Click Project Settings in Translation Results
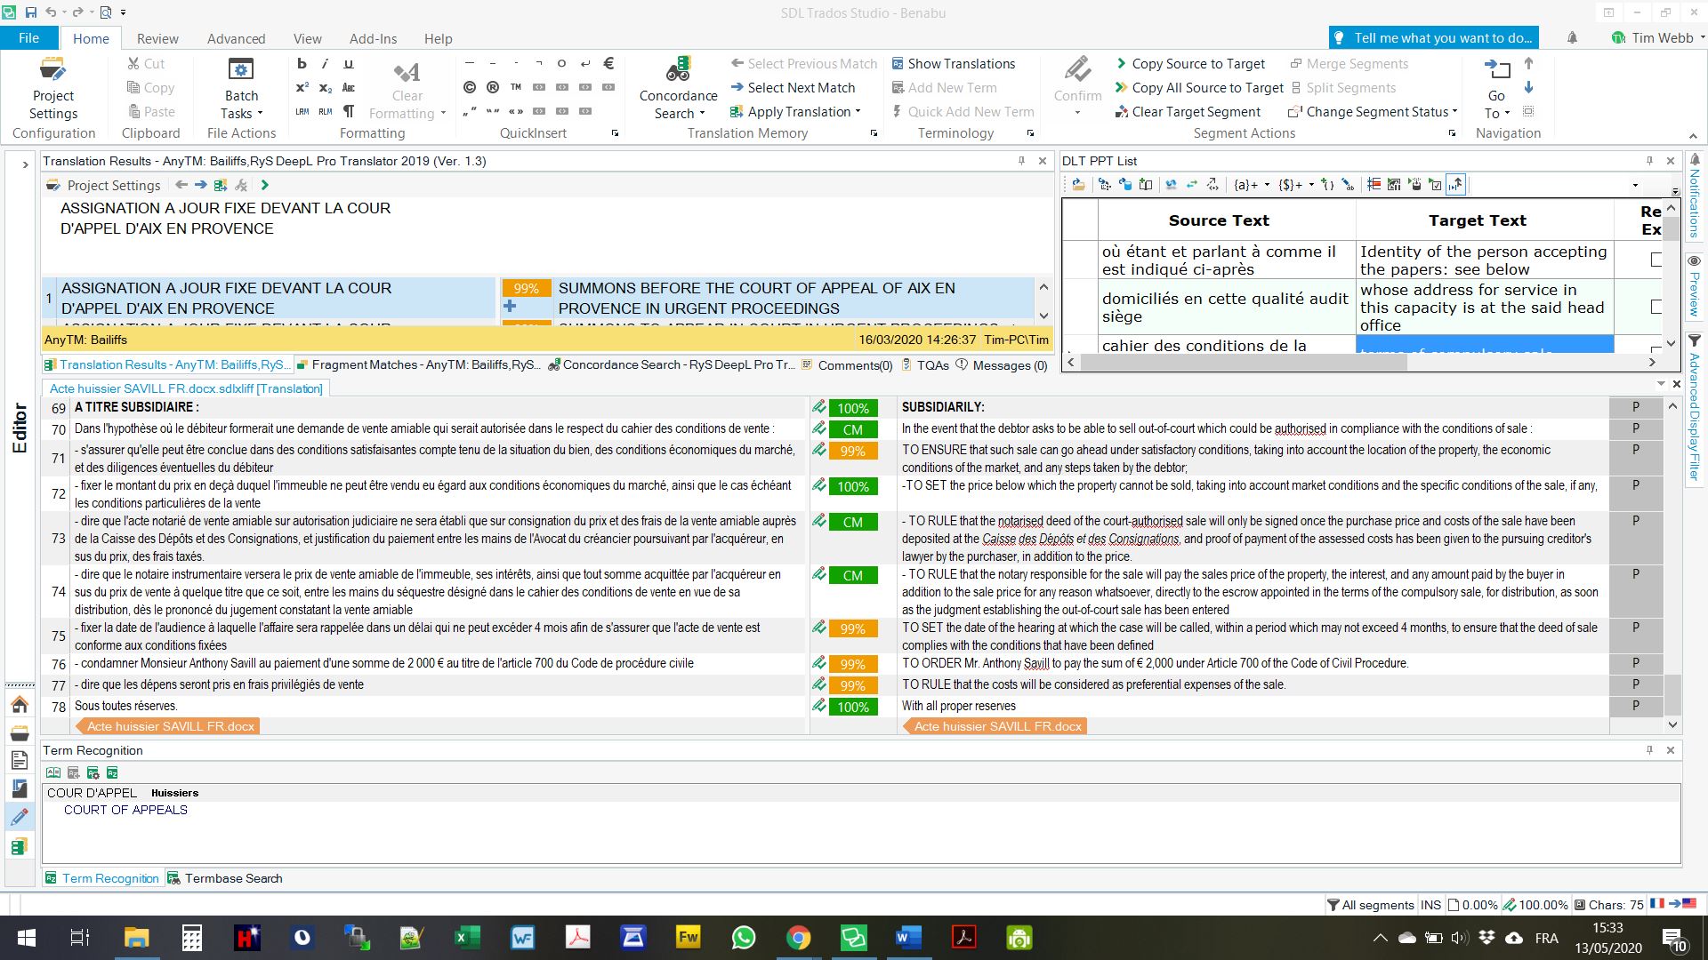 (104, 185)
